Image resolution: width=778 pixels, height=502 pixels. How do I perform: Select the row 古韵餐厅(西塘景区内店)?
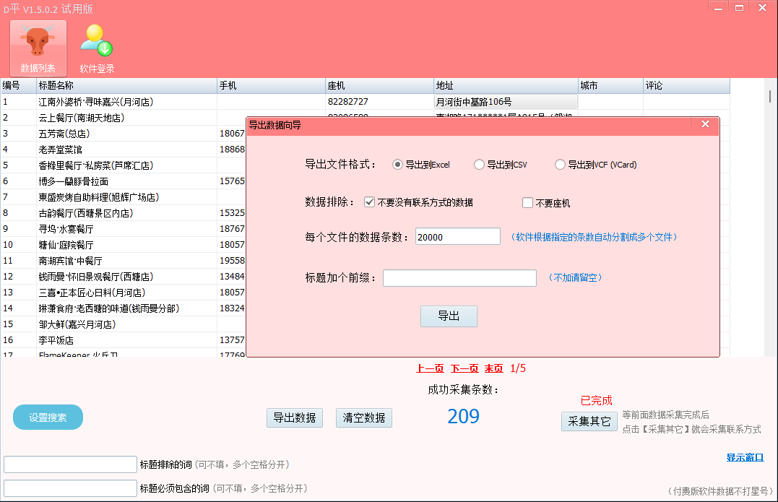[124, 213]
